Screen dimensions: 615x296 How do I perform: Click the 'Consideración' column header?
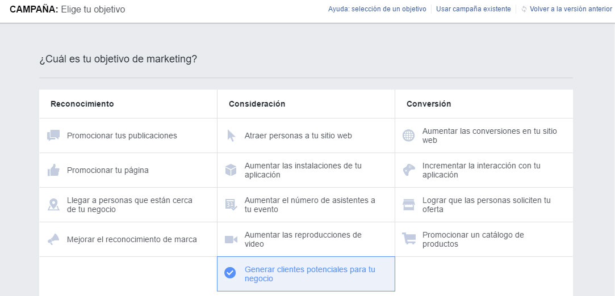tap(257, 104)
